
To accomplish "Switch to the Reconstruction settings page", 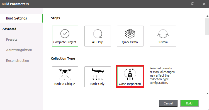I will (x=18, y=61).
